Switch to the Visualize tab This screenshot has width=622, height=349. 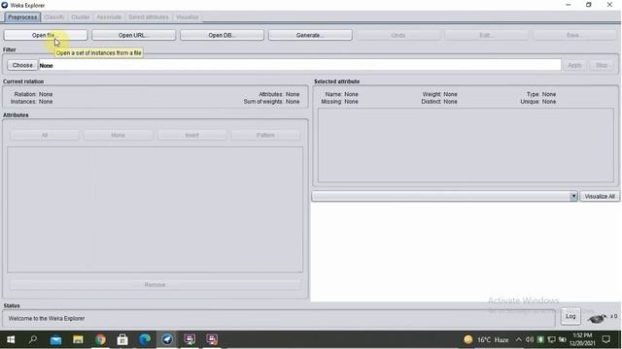[187, 17]
